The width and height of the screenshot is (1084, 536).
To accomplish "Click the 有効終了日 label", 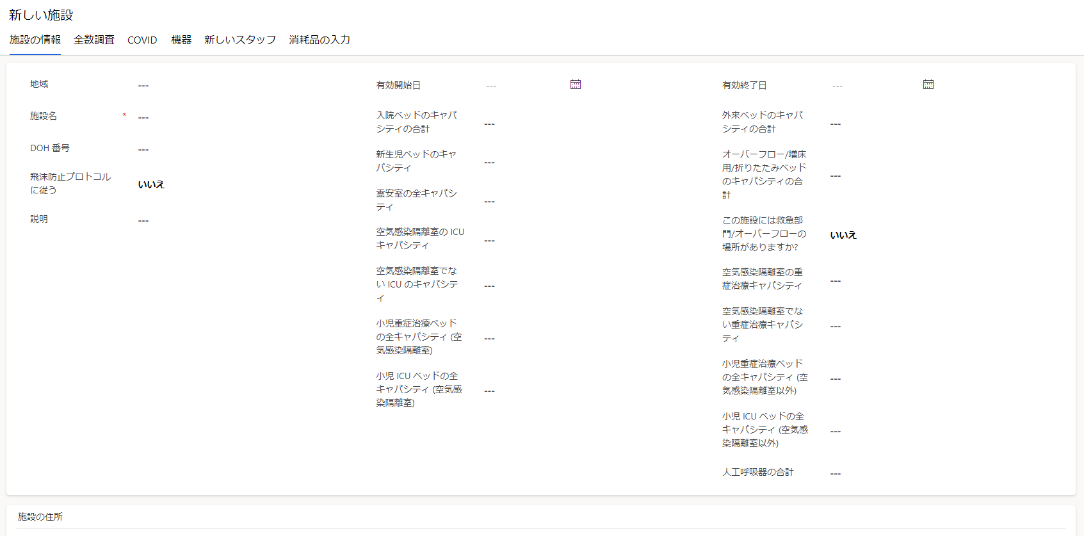I will [745, 85].
